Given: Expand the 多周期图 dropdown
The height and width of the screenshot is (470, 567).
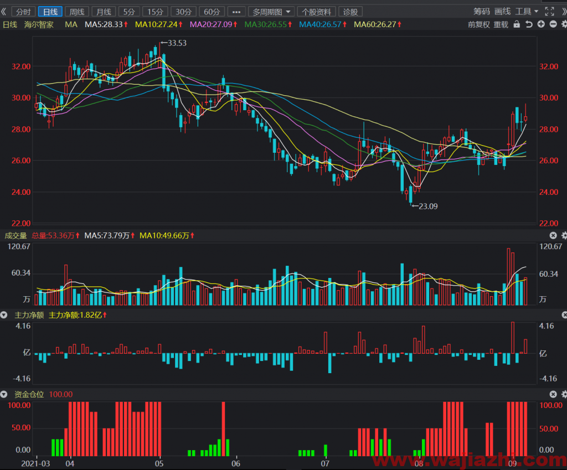Looking at the screenshot, I should point(271,12).
